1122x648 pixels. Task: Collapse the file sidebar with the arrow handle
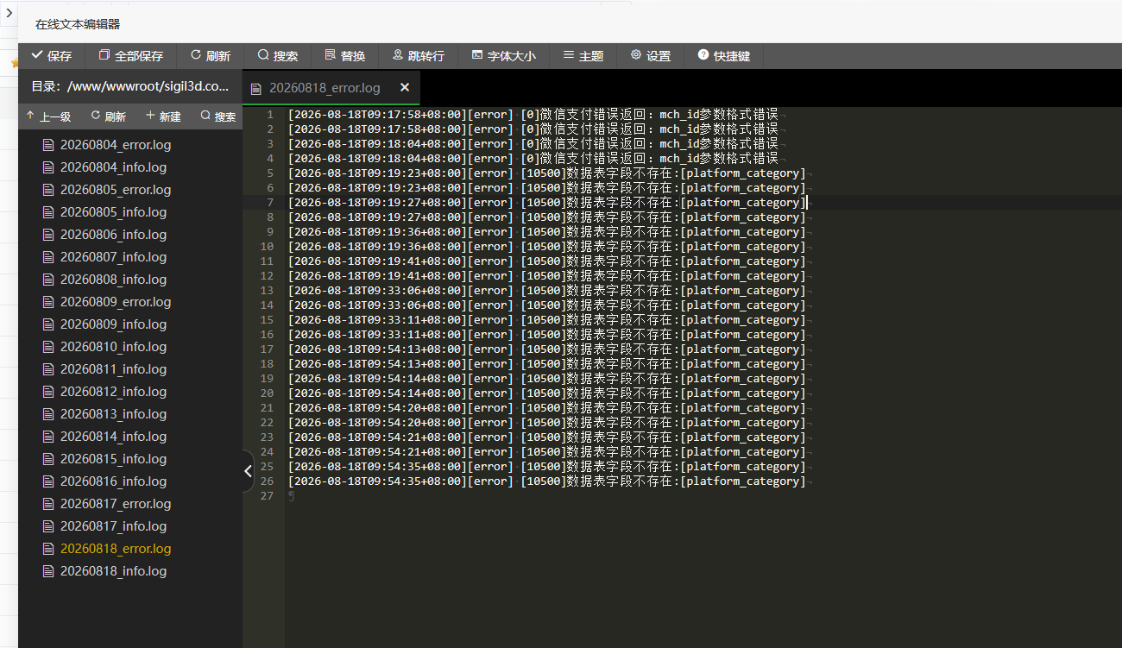tap(248, 471)
